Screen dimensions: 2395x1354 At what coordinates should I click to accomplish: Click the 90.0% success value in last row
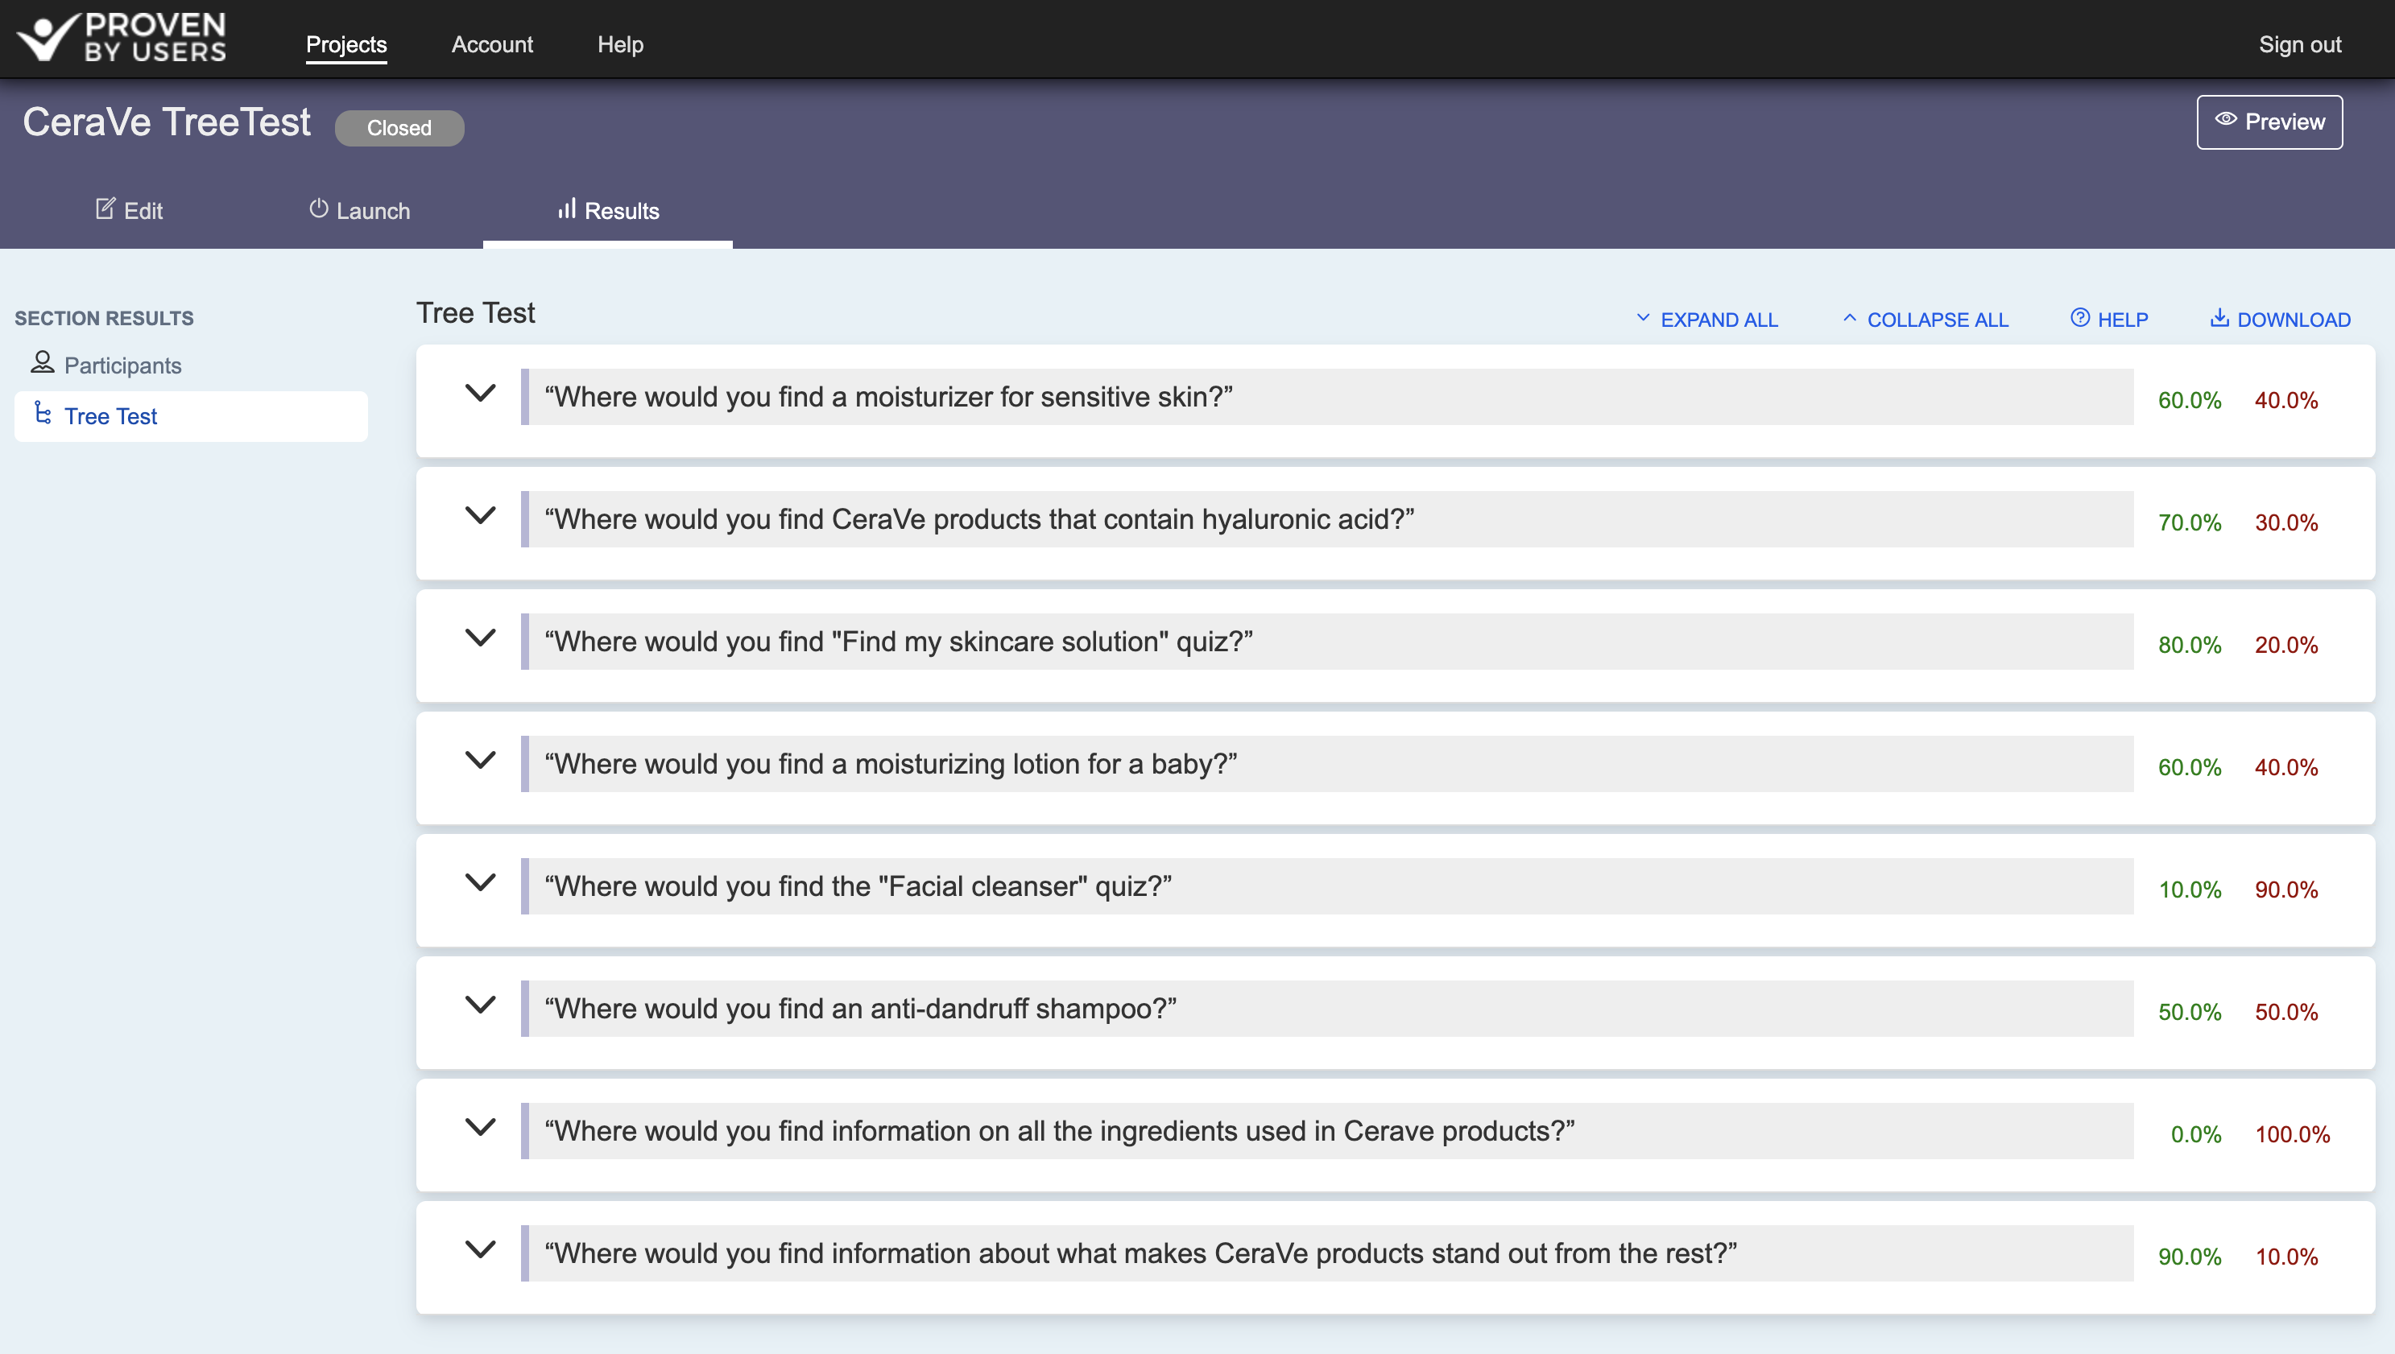click(2190, 1257)
